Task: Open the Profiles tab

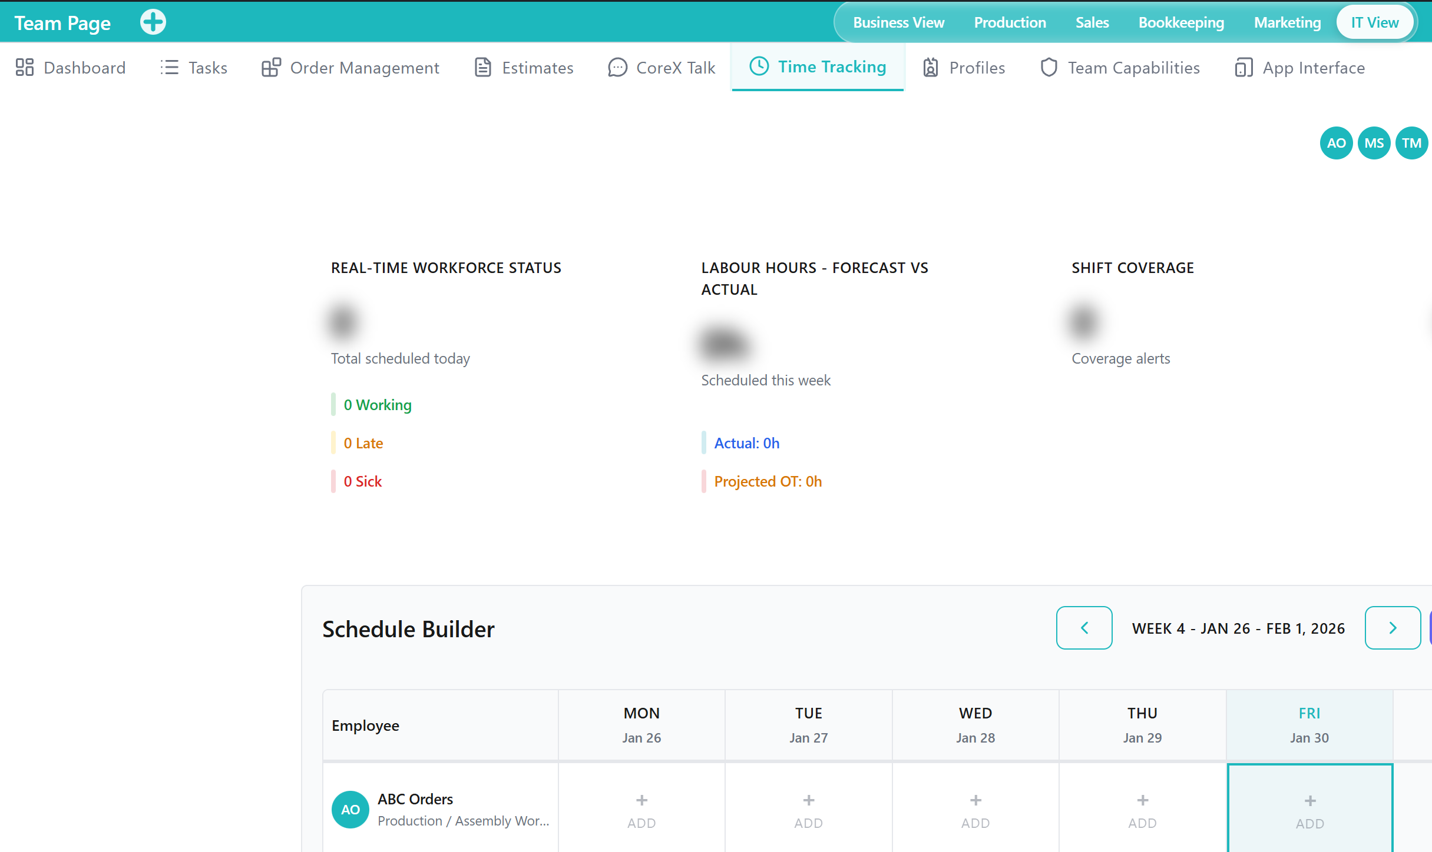Action: click(964, 68)
